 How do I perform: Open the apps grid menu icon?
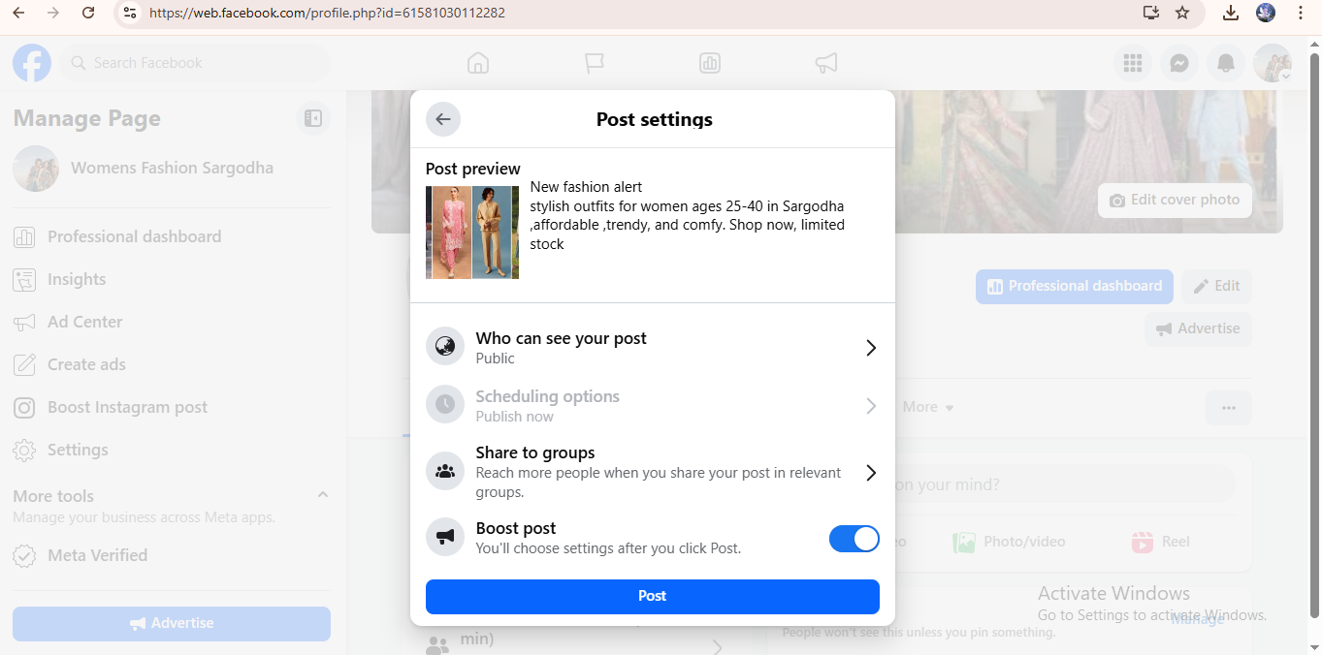point(1132,63)
